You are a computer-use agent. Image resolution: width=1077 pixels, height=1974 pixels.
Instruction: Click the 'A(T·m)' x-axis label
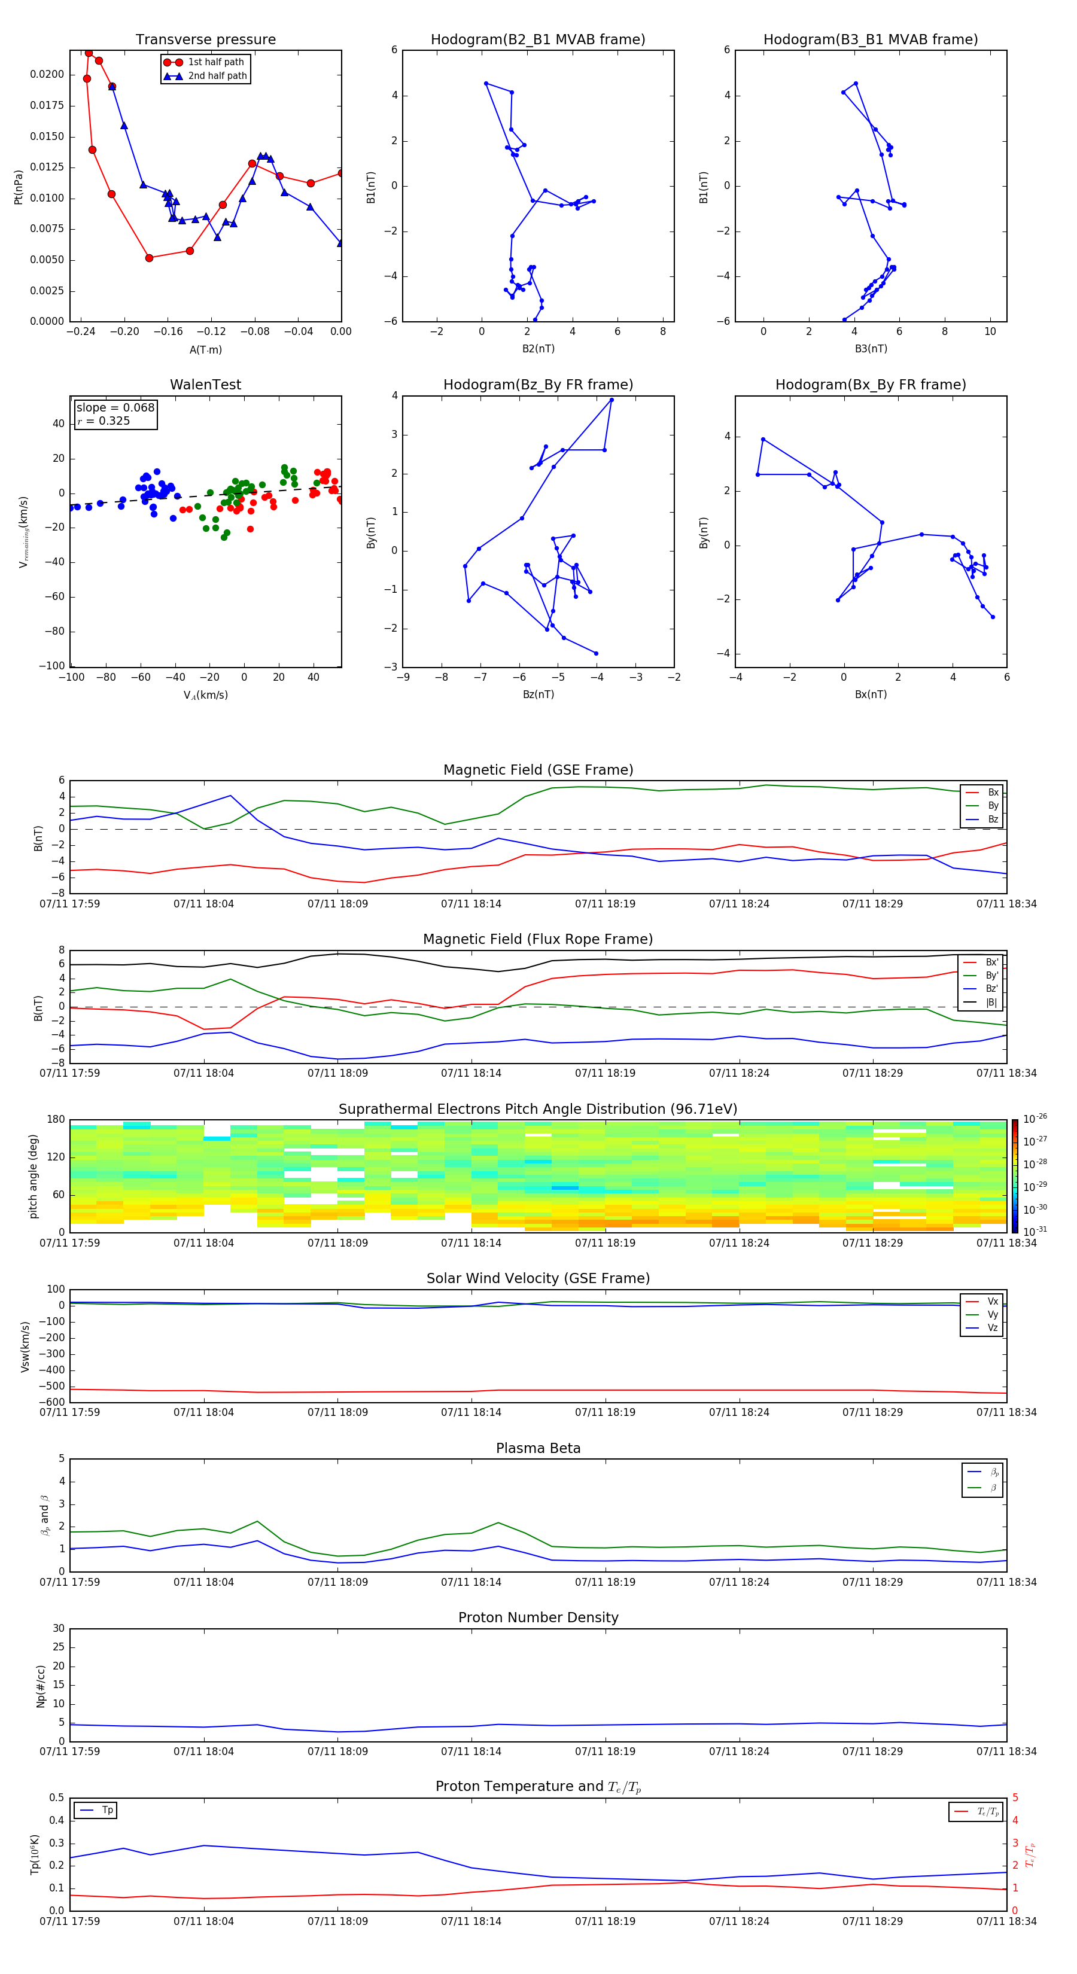coord(205,350)
